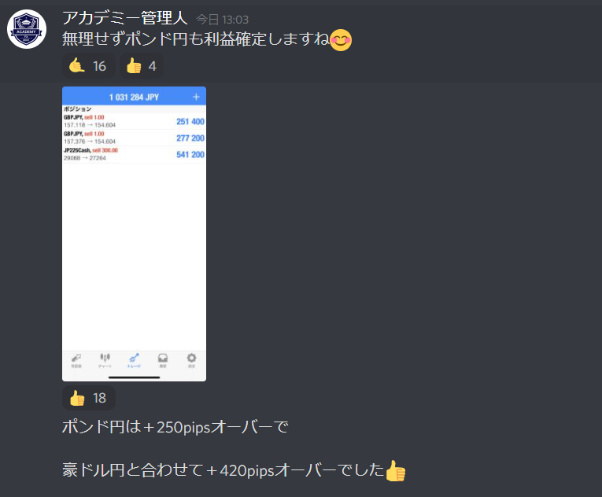The width and height of the screenshot is (602, 497).
Task: Click the アカデミー管理人 username
Action: pos(125,18)
